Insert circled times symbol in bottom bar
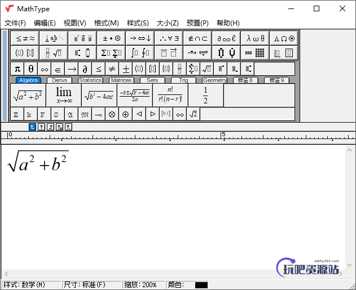This screenshot has height=290, width=356. pyautogui.click(x=112, y=114)
